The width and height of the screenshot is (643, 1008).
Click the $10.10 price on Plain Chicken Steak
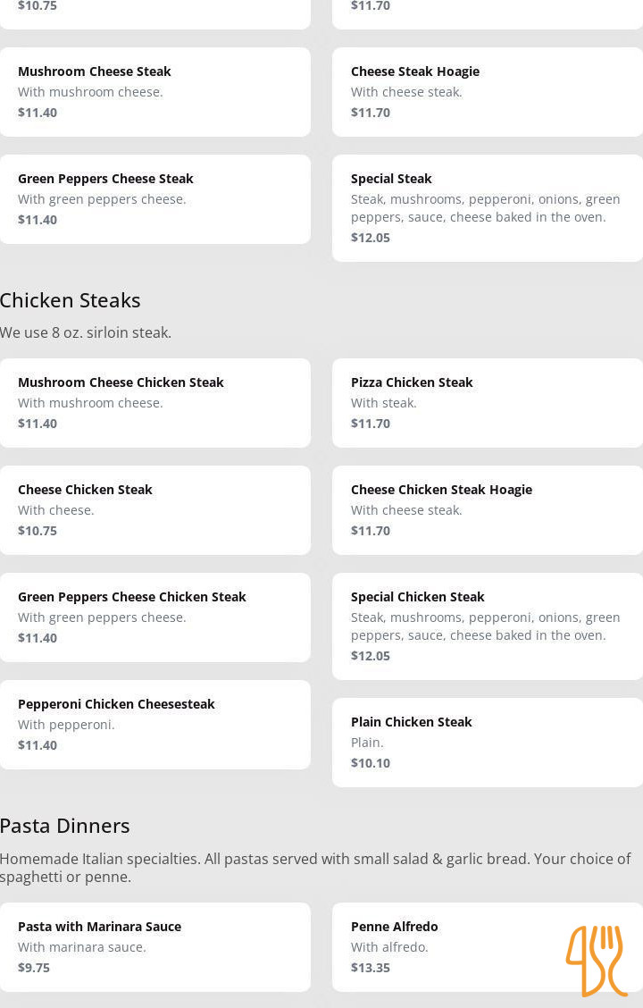point(371,763)
